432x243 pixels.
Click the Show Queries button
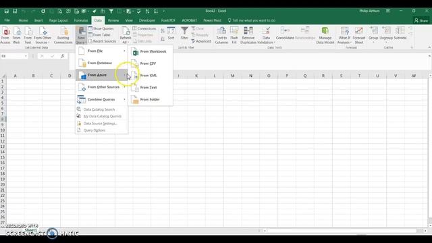pyautogui.click(x=101, y=28)
